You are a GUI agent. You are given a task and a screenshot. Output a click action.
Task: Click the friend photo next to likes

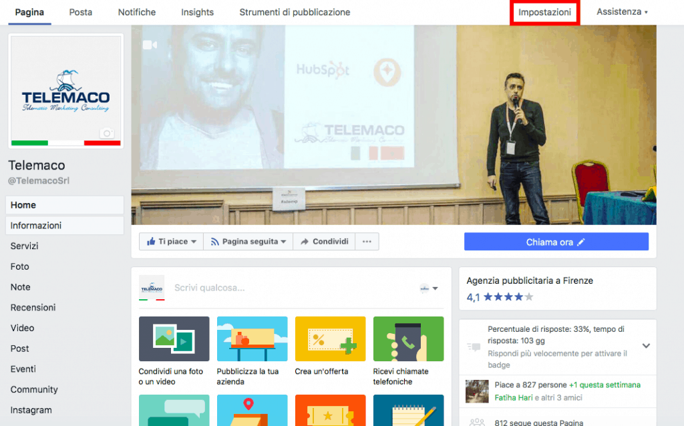[477, 391]
